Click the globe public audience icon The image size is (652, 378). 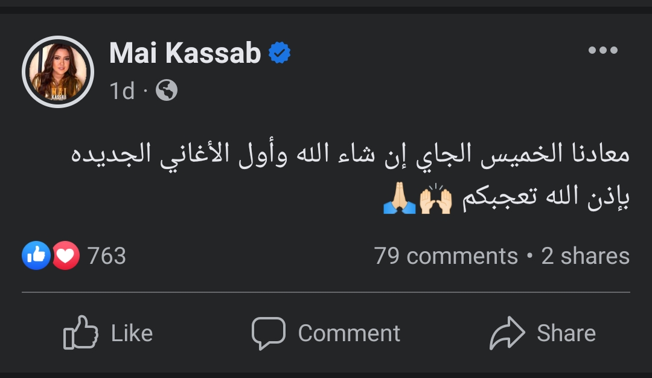coord(167,91)
